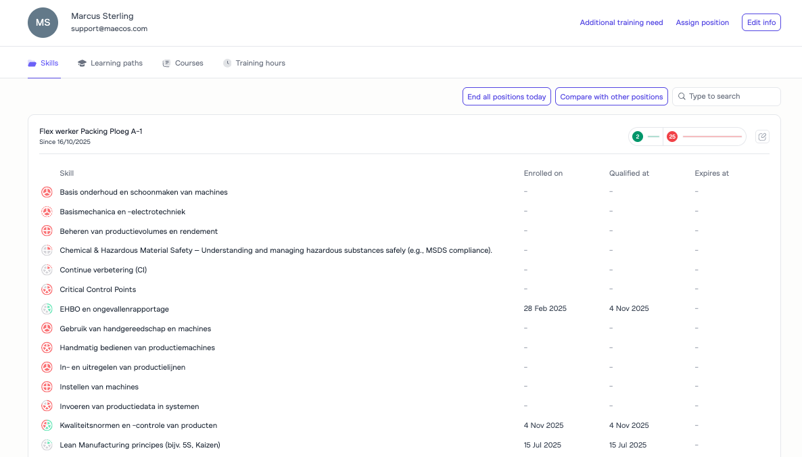Select the Skills tab
Viewport: 802px width, 457px height.
(x=43, y=63)
